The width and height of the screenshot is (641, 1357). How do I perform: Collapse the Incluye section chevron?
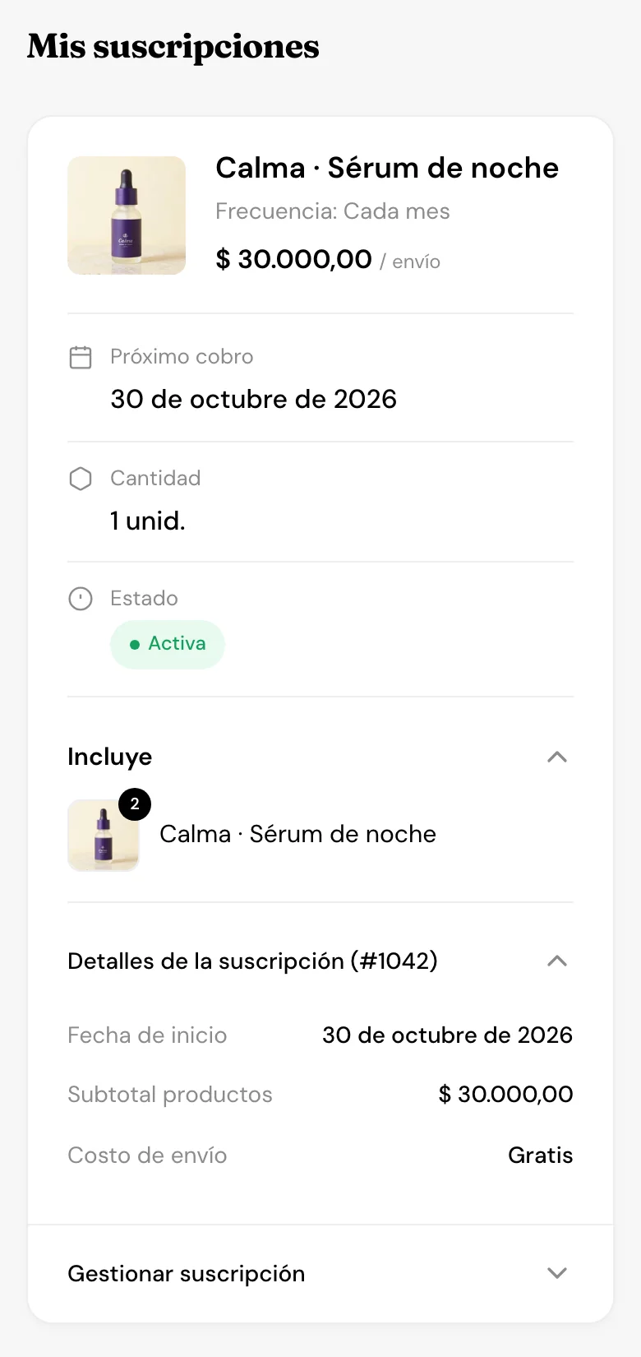click(x=557, y=757)
